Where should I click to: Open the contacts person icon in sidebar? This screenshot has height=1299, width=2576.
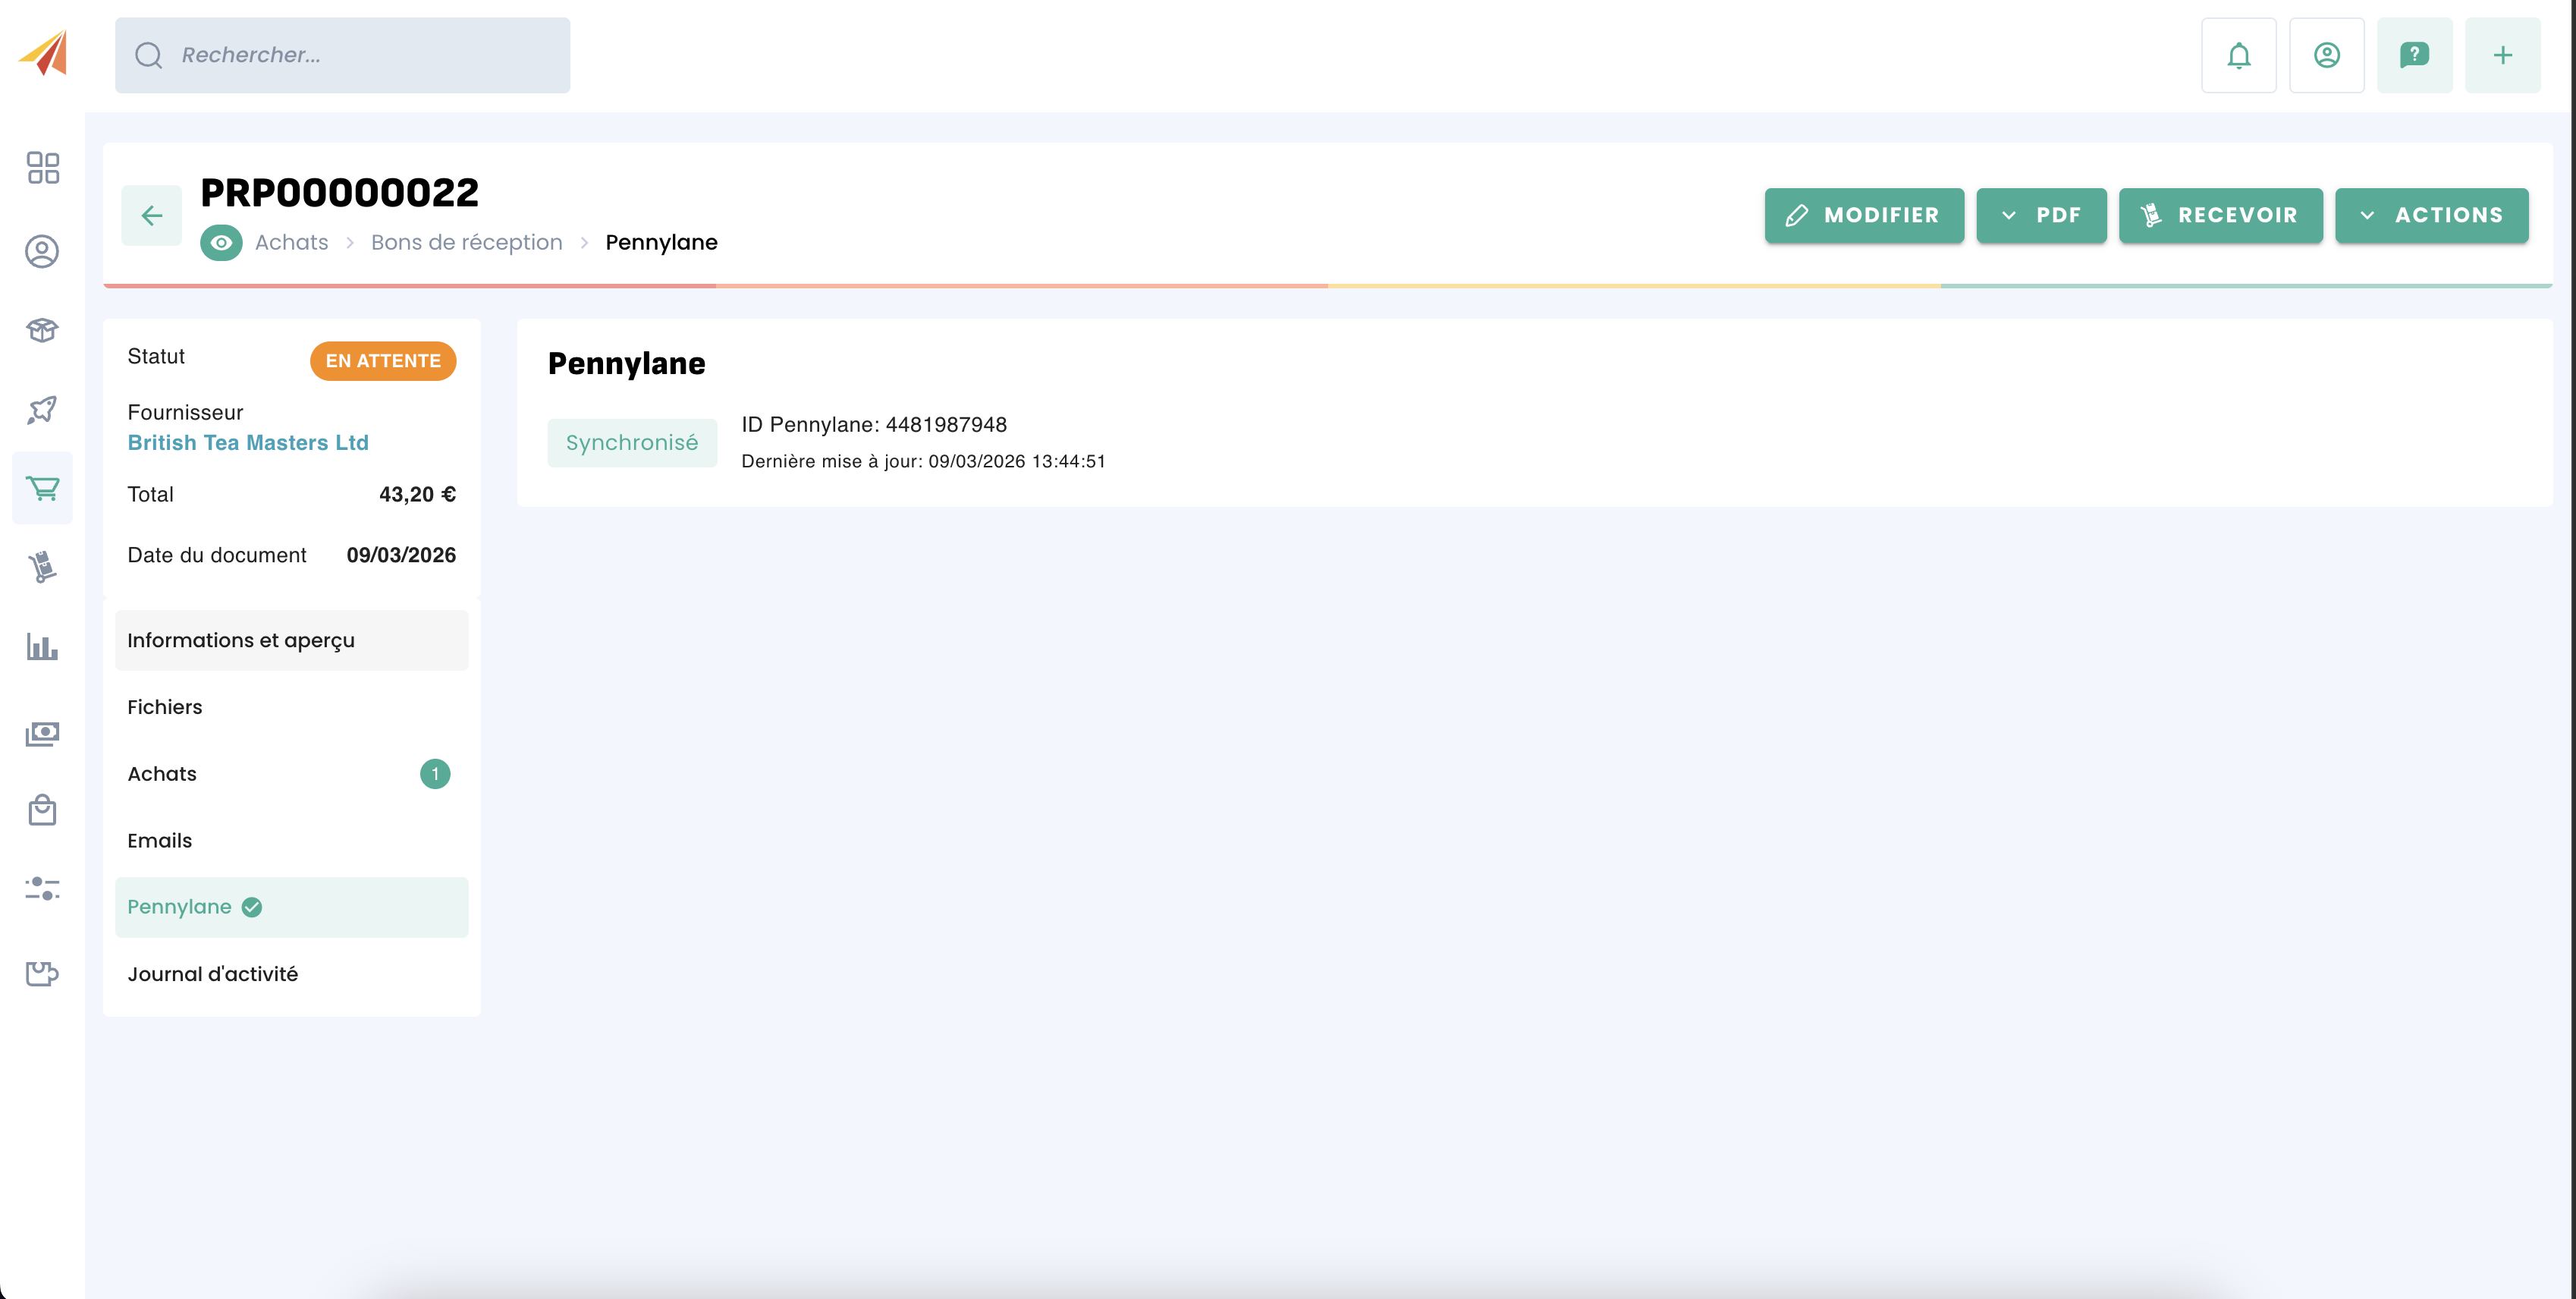tap(42, 251)
